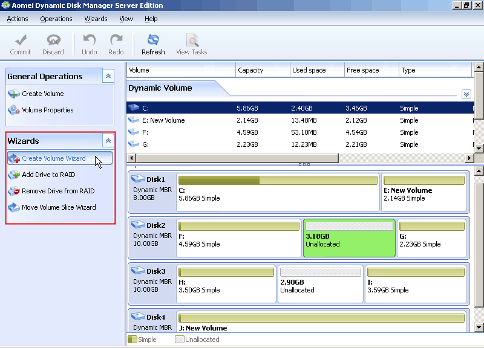Viewport: 484px width, 348px height.
Task: Collapse the Wizards panel
Action: (x=108, y=141)
